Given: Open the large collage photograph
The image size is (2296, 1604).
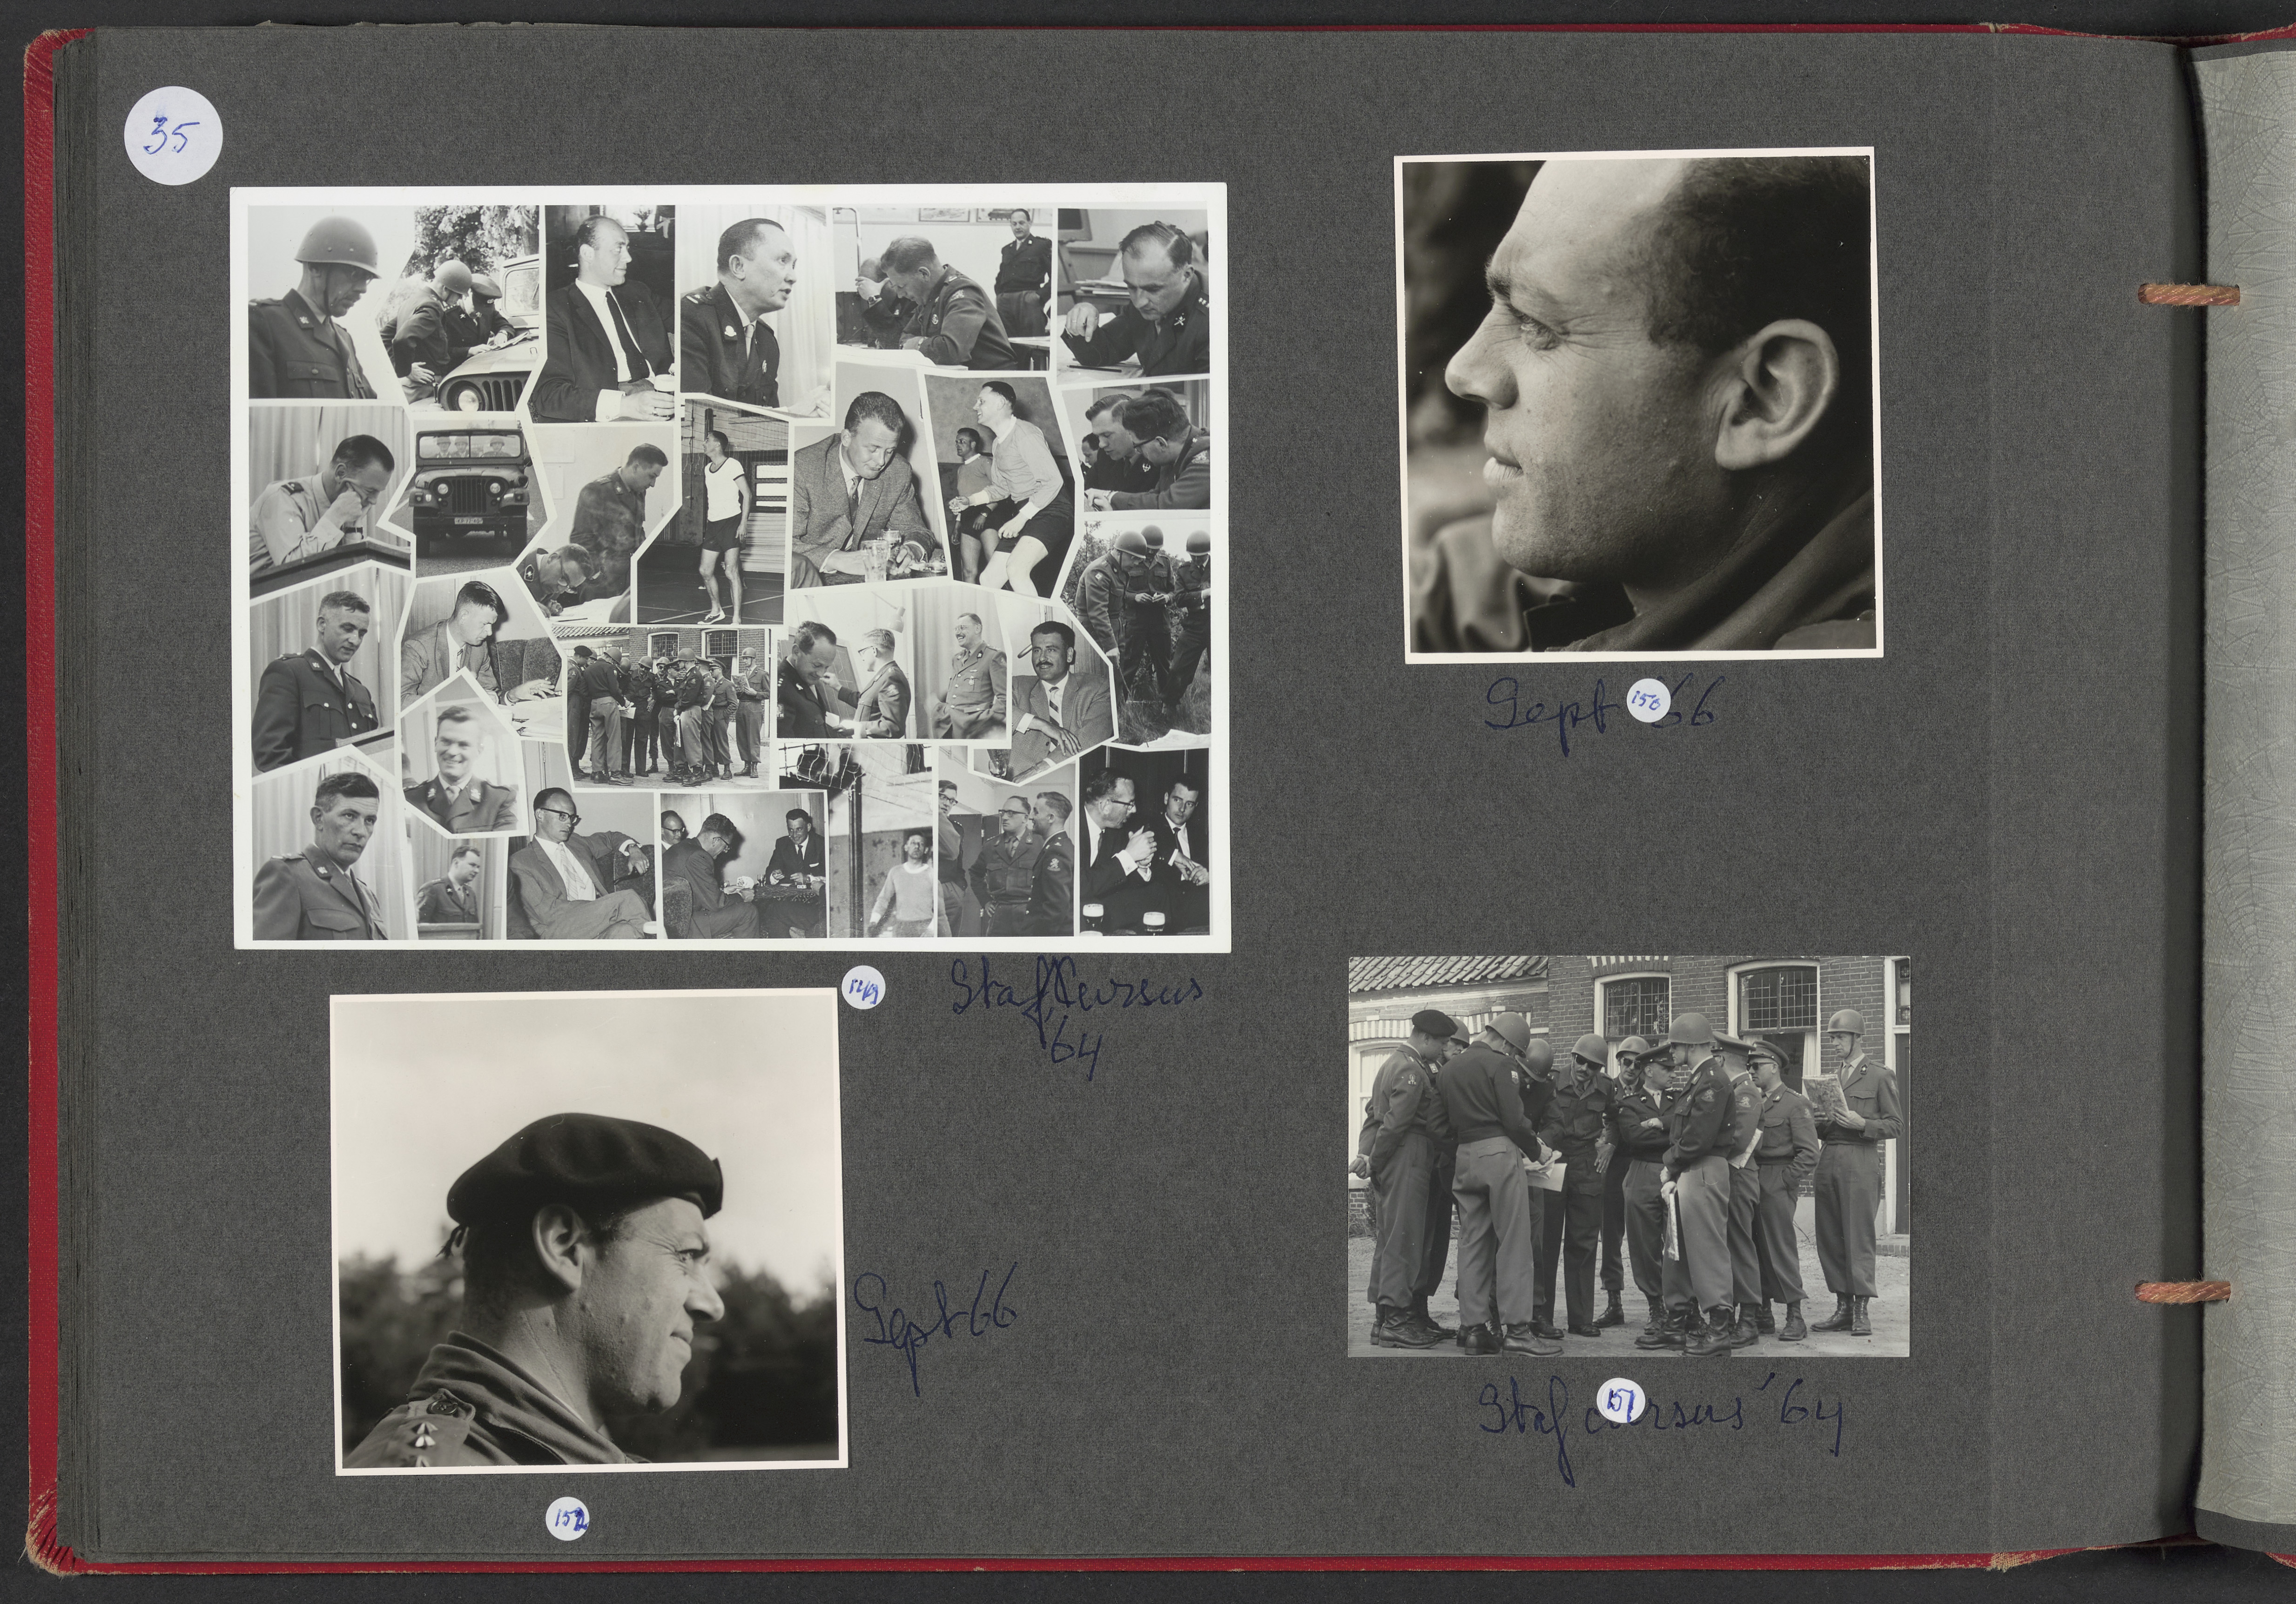Looking at the screenshot, I should pyautogui.click(x=730, y=566).
